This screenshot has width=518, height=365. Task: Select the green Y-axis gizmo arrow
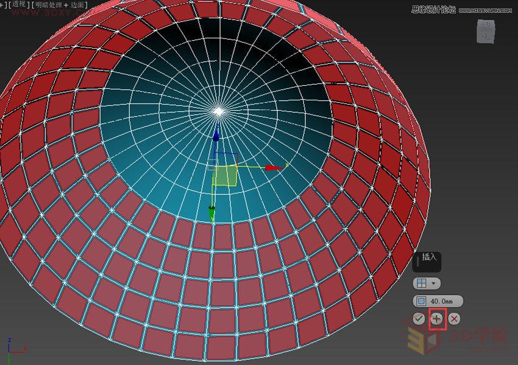211,212
